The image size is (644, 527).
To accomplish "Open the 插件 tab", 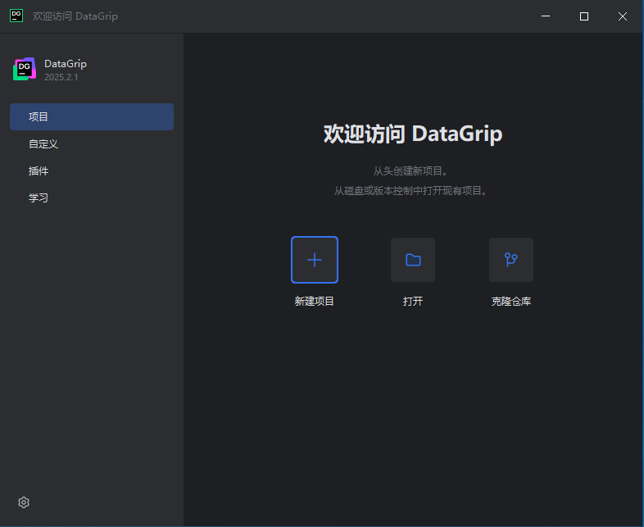I will 92,170.
